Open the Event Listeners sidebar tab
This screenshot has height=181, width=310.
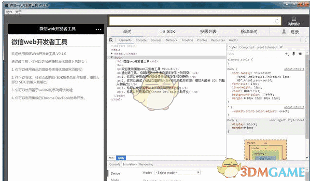[267, 47]
